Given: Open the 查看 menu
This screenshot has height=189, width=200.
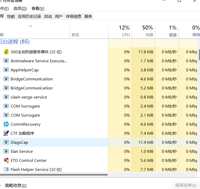Looking at the screenshot, I should tap(38, 9).
